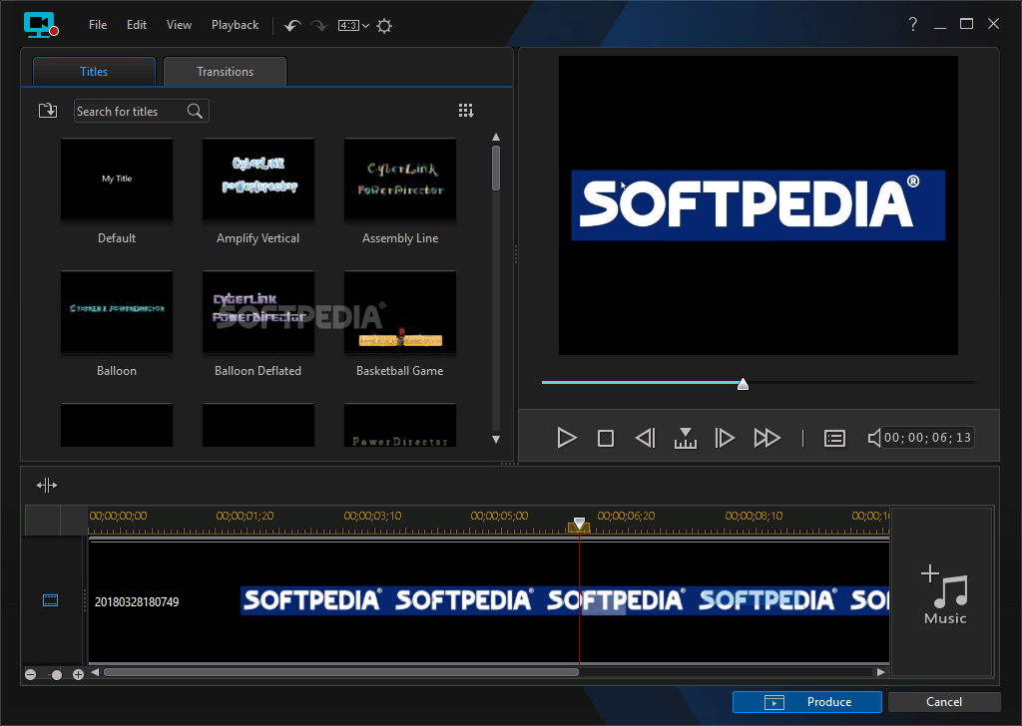The image size is (1022, 726).
Task: Click the volume speaker icon
Action: [x=874, y=438]
